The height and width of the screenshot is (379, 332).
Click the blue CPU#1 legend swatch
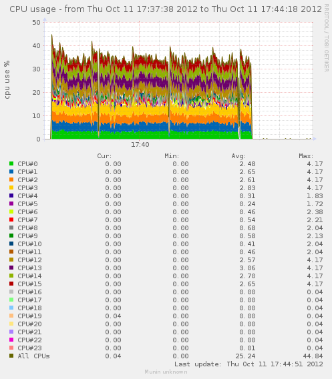coord(11,171)
